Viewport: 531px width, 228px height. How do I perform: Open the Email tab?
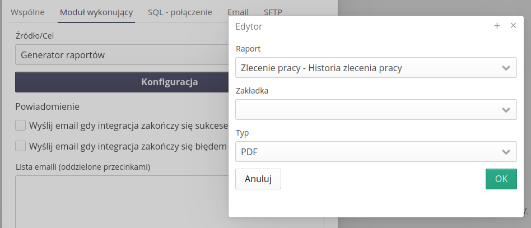pos(238,12)
